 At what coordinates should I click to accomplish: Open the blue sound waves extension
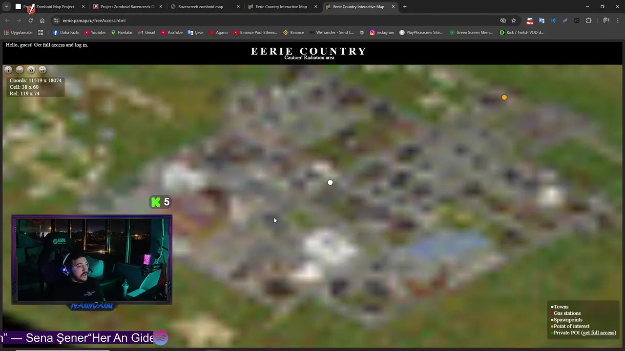click(x=553, y=20)
